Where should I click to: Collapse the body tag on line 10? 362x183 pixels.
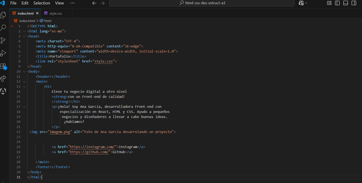[24, 72]
